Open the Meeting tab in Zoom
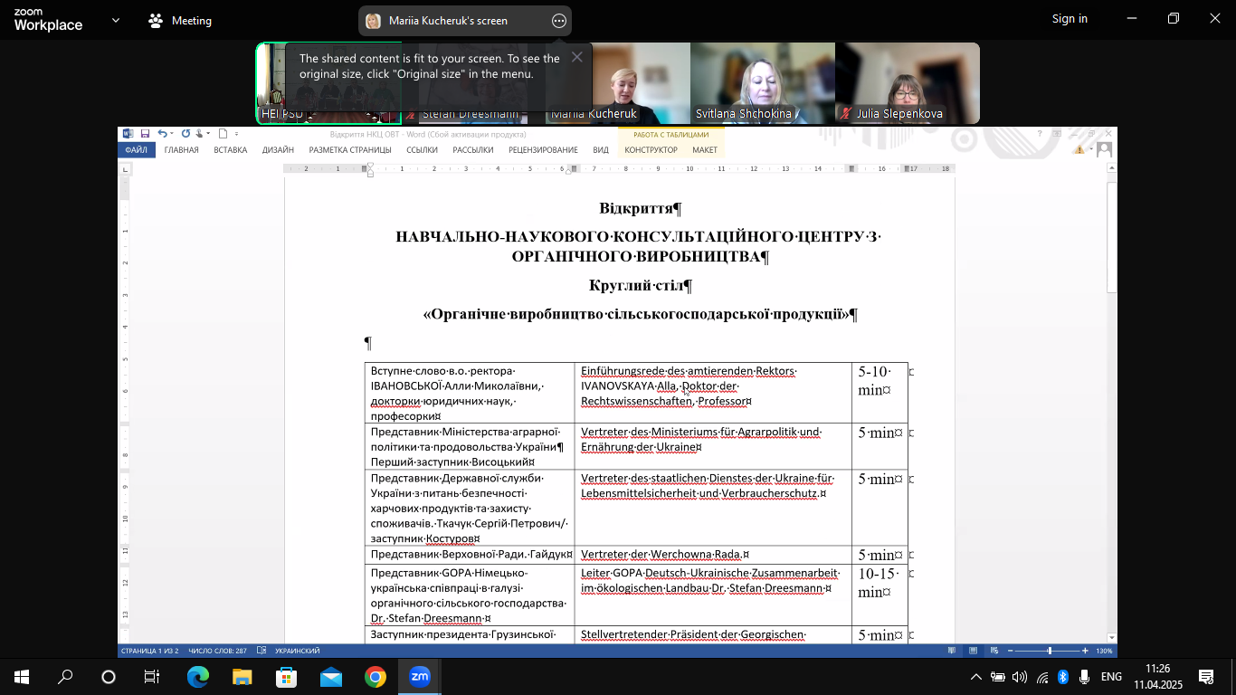This screenshot has width=1236, height=695. pyautogui.click(x=181, y=21)
